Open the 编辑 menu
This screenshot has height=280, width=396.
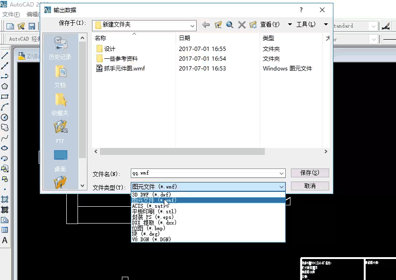pos(34,14)
